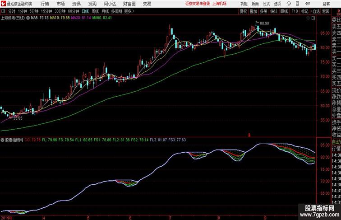Click the headset customer service icon
Viewport: 341px width, 220px height.
(289, 4)
